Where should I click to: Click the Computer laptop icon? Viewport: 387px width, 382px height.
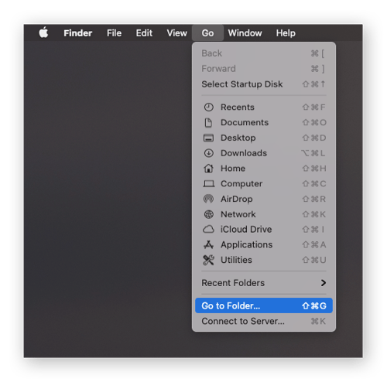pyautogui.click(x=208, y=184)
